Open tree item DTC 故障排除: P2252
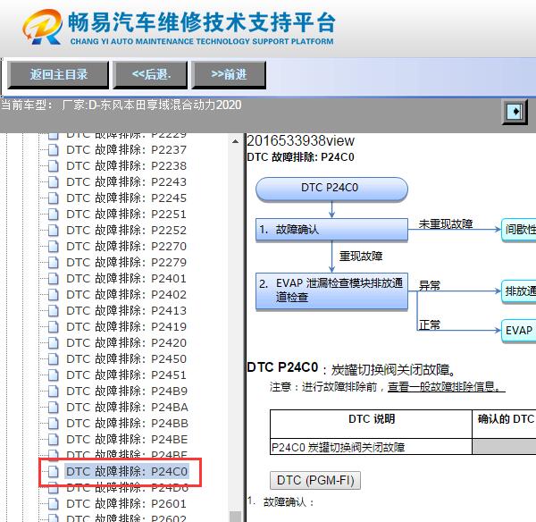Viewport: 536px width, 522px height. [x=127, y=231]
